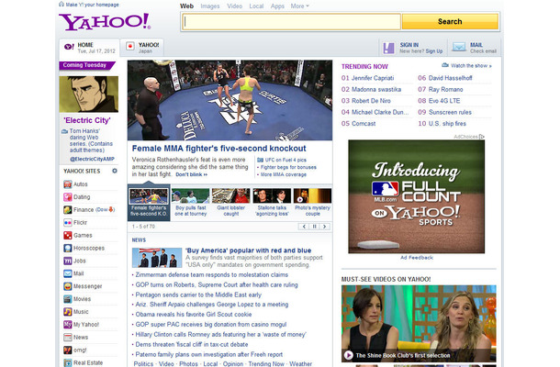Pause the featured stories carousel
The width and height of the screenshot is (560, 367).
click(314, 227)
